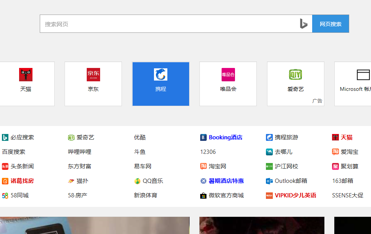
Task: Open the 12306 link
Action: 208,152
